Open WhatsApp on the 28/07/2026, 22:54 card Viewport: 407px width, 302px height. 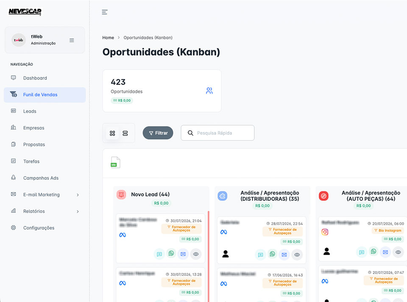click(272, 254)
